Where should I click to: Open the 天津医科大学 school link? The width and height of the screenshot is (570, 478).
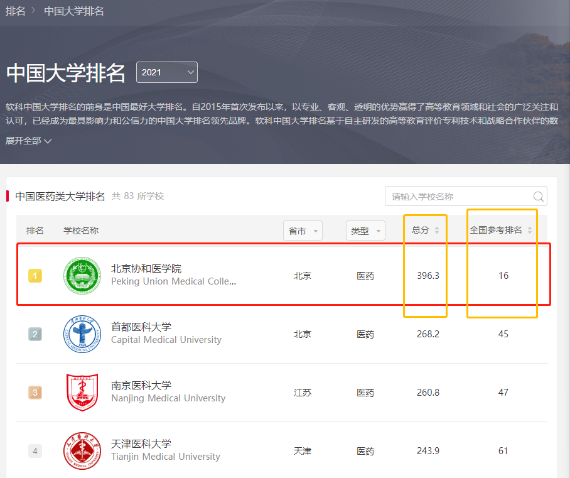pos(141,444)
